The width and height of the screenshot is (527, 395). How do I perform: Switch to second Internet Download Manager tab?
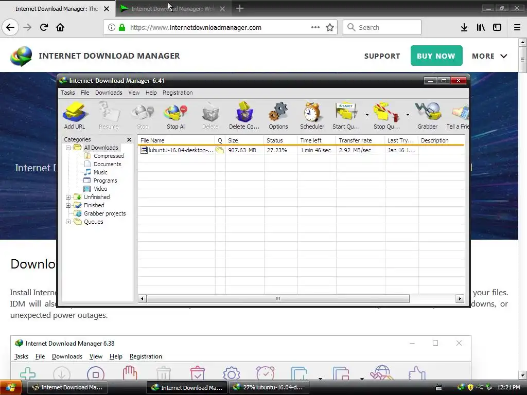173,9
